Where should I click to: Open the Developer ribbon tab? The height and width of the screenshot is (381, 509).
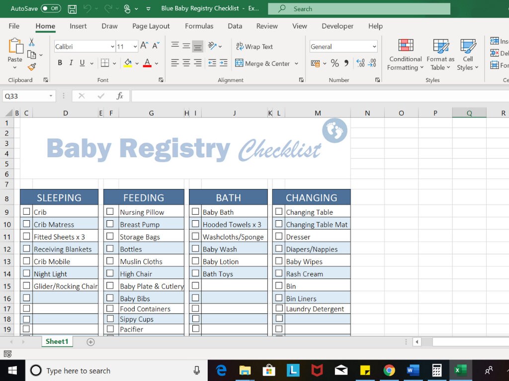pos(338,26)
